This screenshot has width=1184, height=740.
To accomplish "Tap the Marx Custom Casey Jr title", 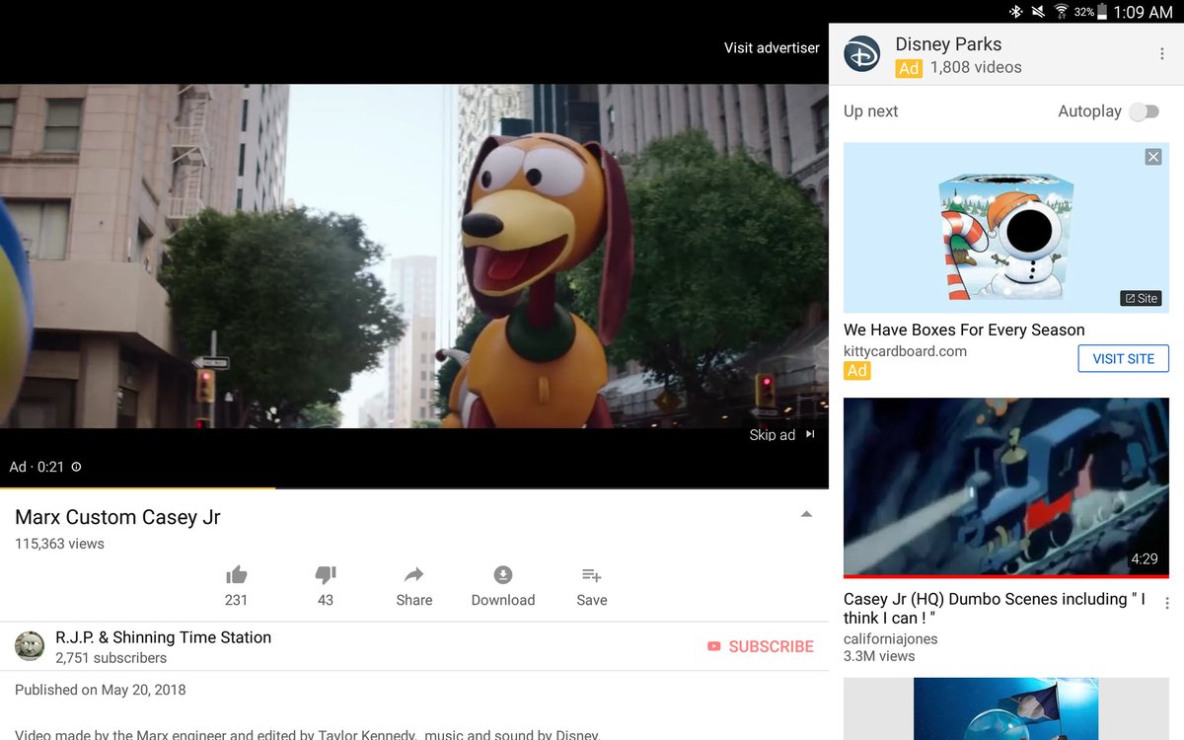I will point(117,517).
